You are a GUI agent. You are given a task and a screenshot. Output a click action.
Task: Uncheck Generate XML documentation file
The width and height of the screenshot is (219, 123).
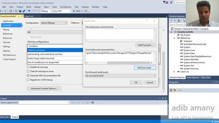click(x=28, y=76)
